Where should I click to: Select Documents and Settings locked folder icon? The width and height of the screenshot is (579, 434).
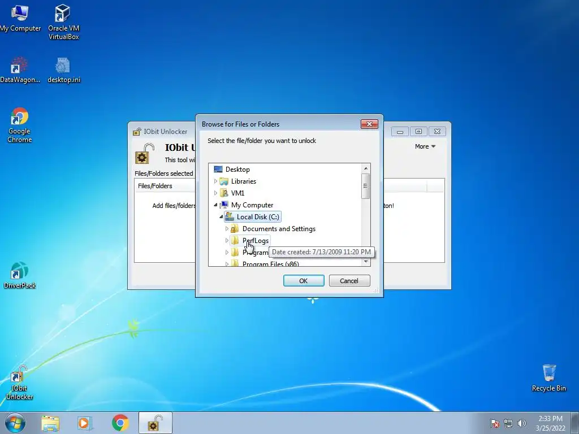click(235, 229)
